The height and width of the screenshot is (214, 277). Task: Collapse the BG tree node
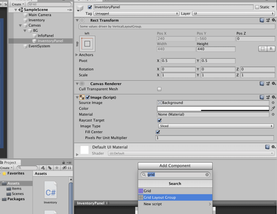25,30
